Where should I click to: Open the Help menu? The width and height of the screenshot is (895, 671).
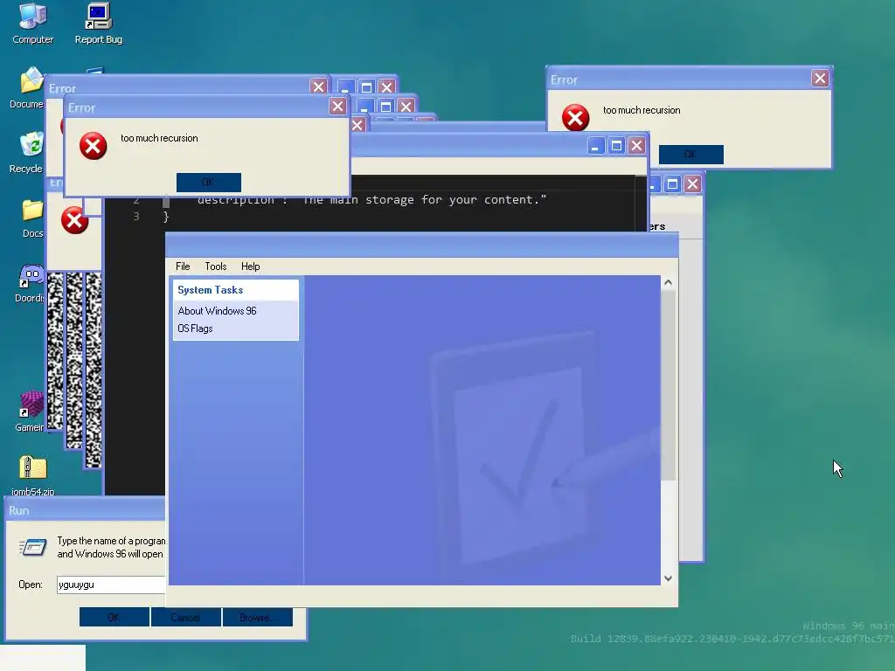[250, 266]
